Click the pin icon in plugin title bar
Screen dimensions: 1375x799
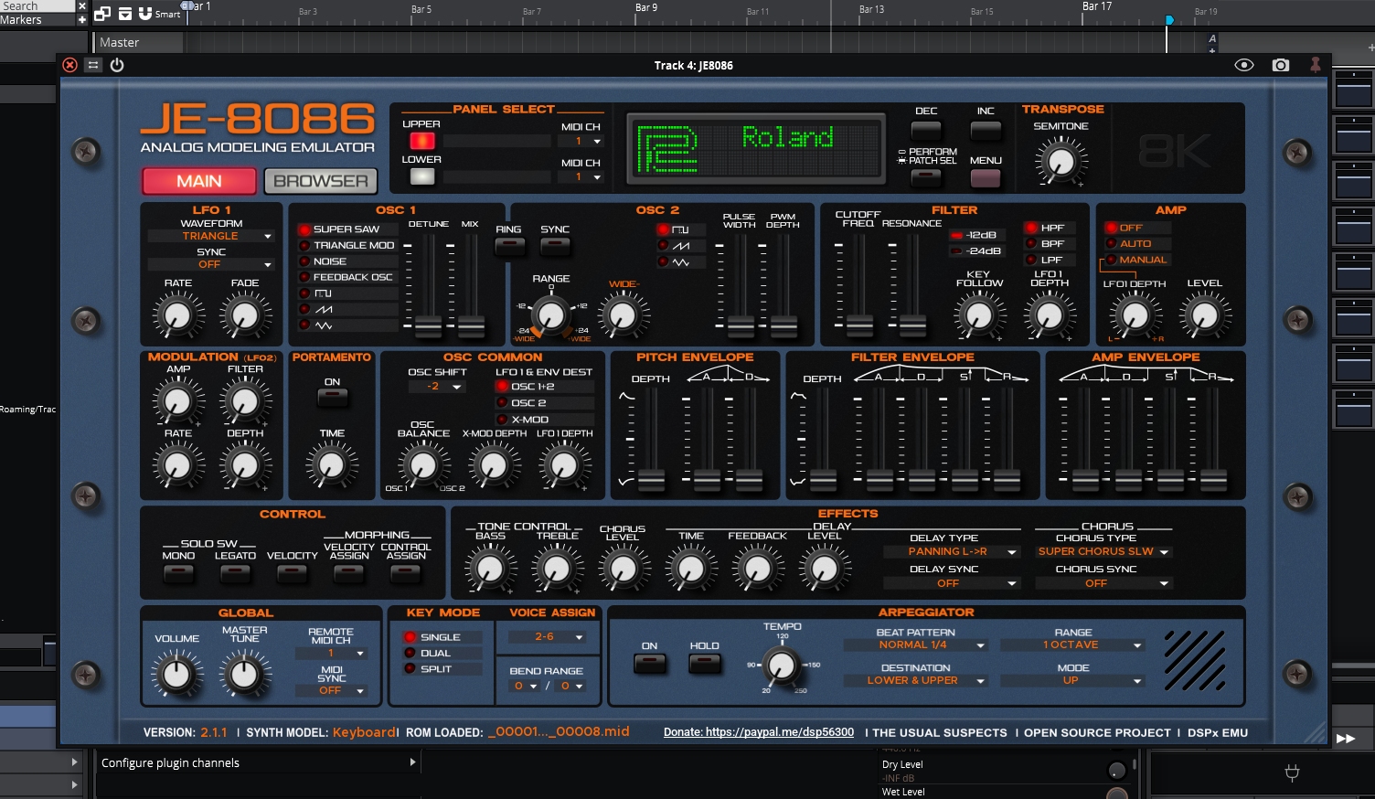(1315, 65)
